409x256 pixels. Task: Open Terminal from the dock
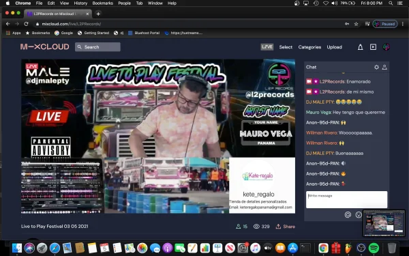(x=305, y=248)
